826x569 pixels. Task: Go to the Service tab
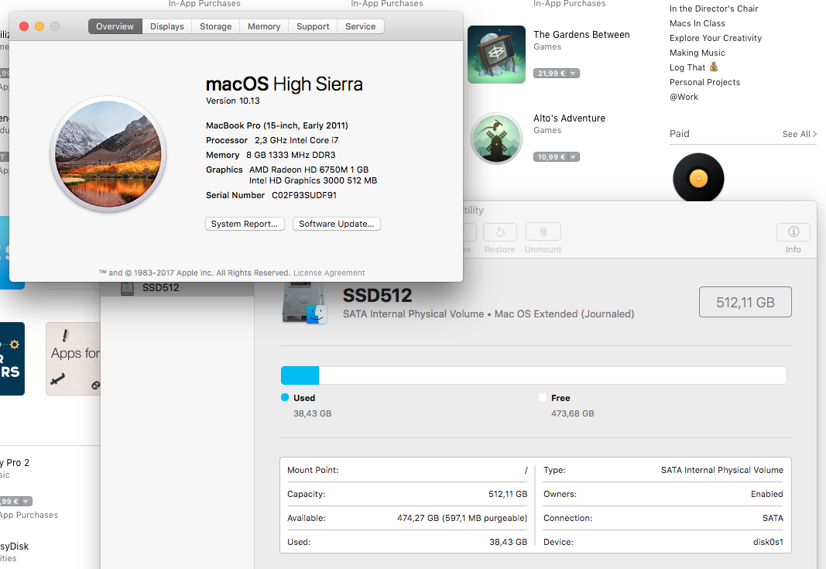coord(360,26)
